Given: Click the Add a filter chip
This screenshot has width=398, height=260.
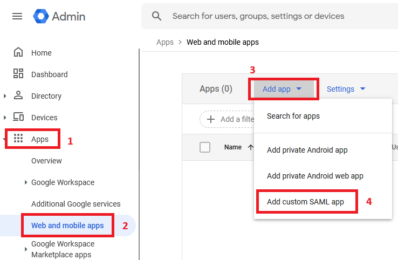Looking at the screenshot, I should [227, 119].
